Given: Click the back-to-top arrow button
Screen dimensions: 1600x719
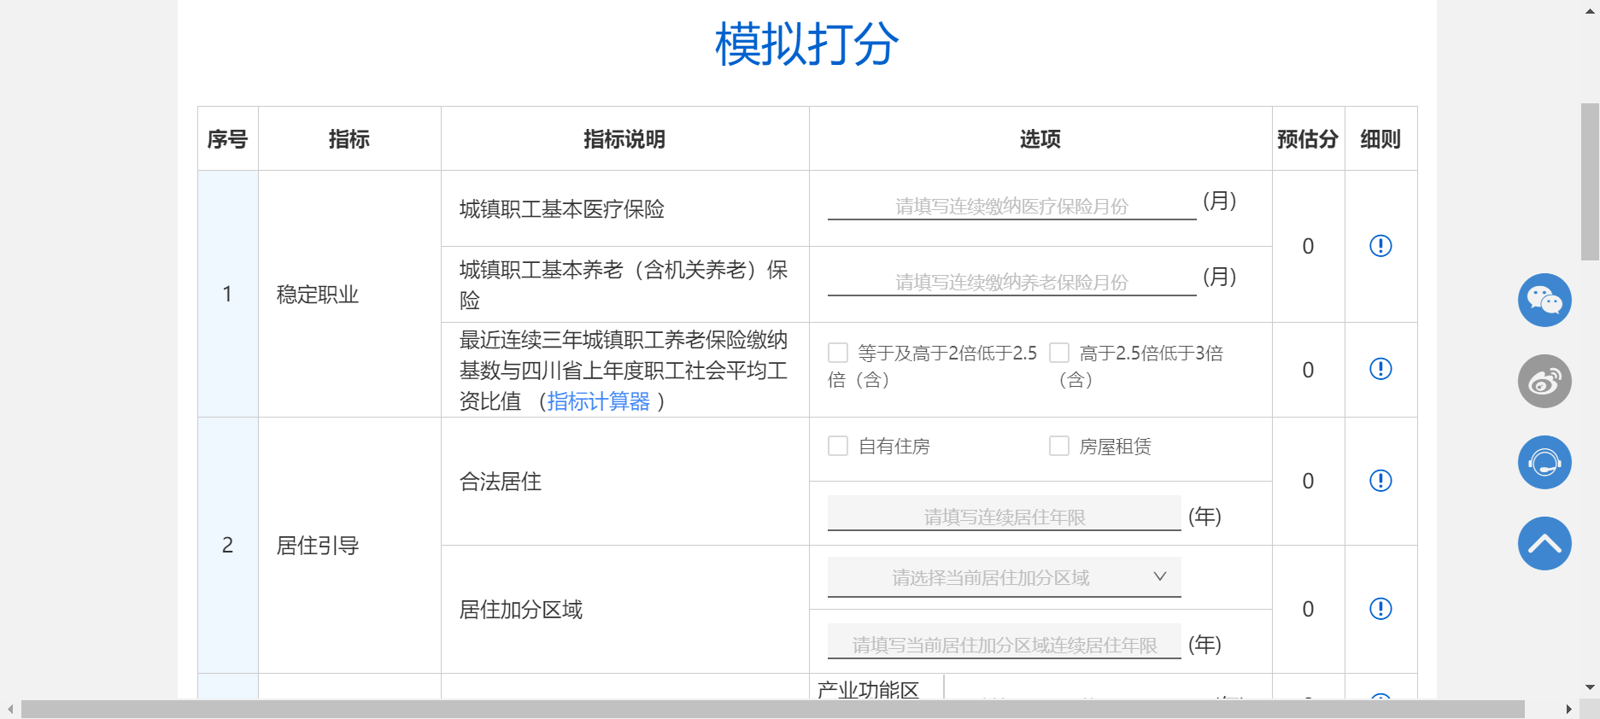Looking at the screenshot, I should [1544, 544].
